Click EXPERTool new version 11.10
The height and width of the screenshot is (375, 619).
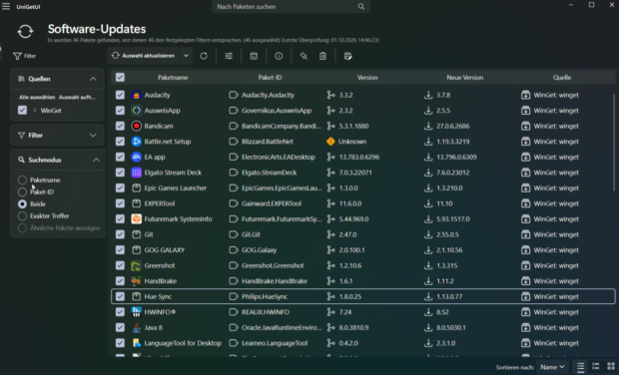point(444,203)
